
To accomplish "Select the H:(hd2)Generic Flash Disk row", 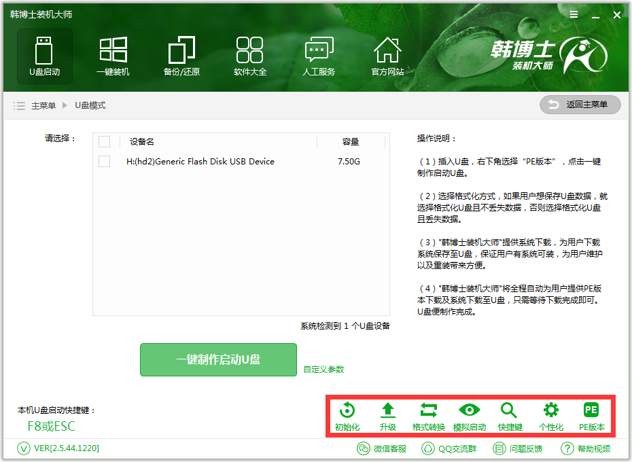I will point(241,161).
